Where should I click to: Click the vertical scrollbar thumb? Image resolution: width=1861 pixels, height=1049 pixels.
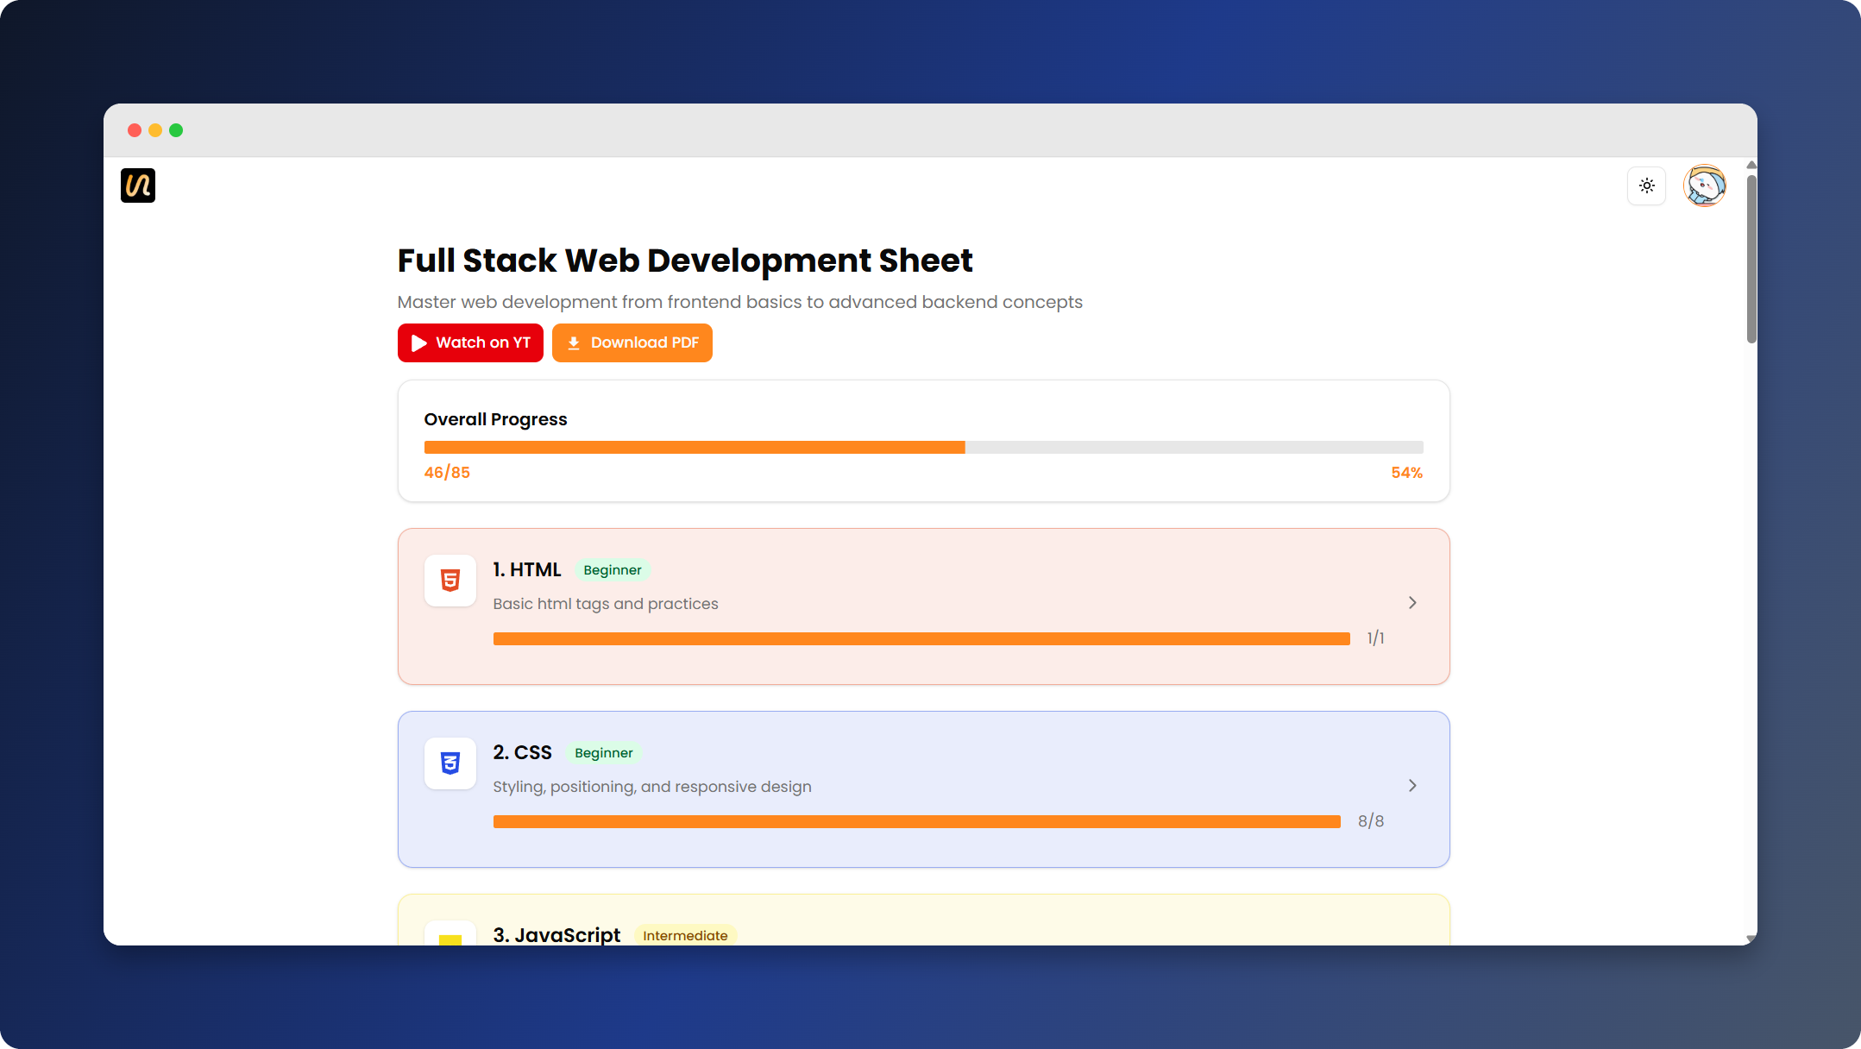[1751, 259]
